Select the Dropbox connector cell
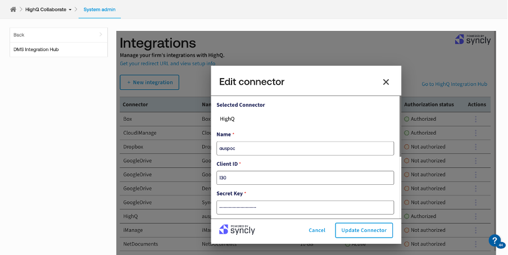508x255 pixels. click(x=133, y=147)
